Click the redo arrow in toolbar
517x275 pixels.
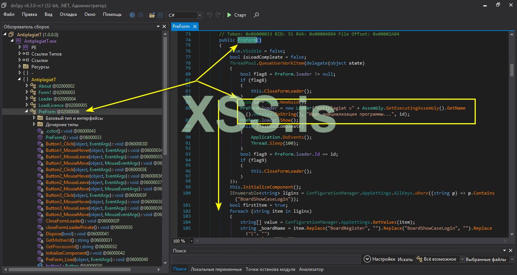point(218,15)
